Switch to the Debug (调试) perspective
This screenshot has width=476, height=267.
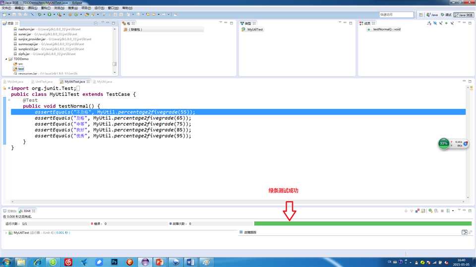tap(446, 14)
